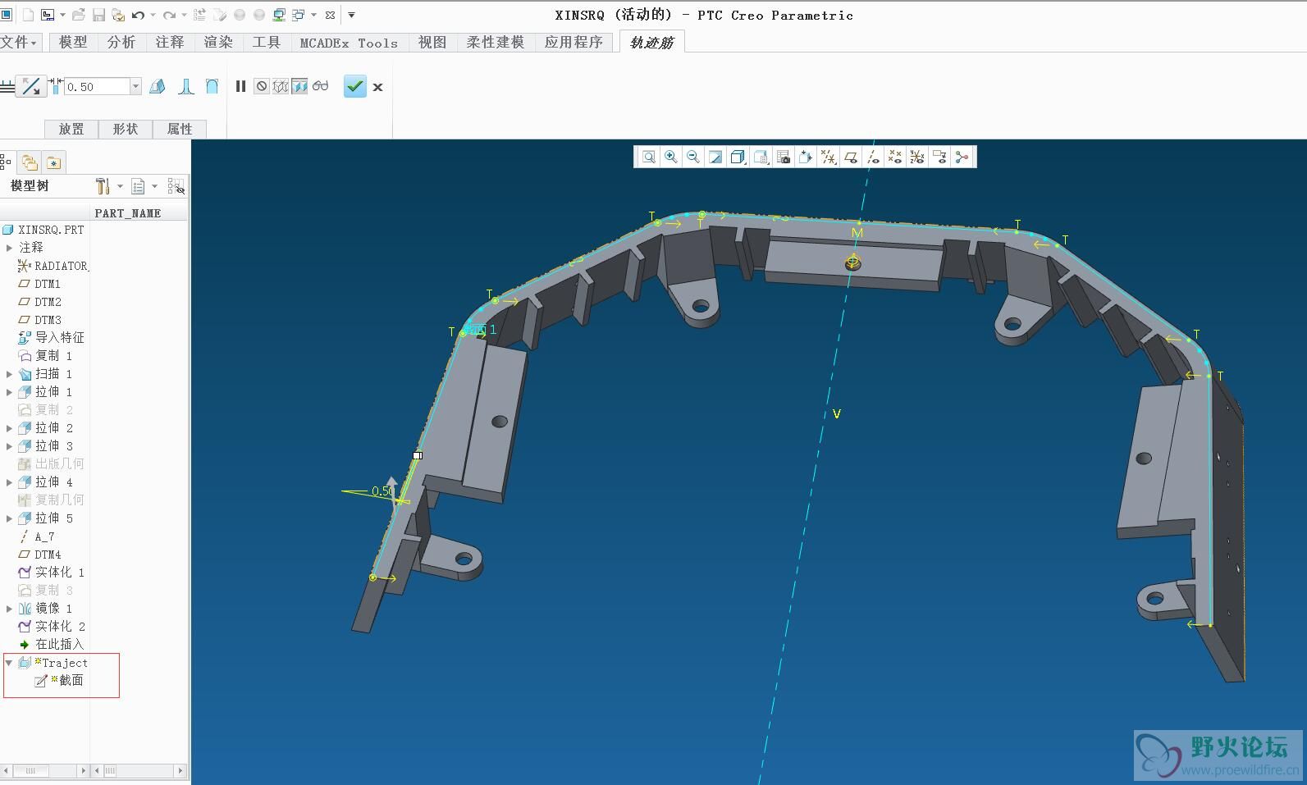The image size is (1307, 785).
Task: Toggle unattached preview mode
Action: point(281,86)
